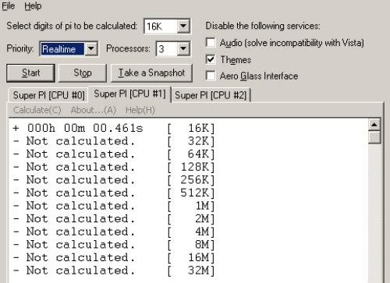Select the Not calculated 1M row

coord(114,206)
